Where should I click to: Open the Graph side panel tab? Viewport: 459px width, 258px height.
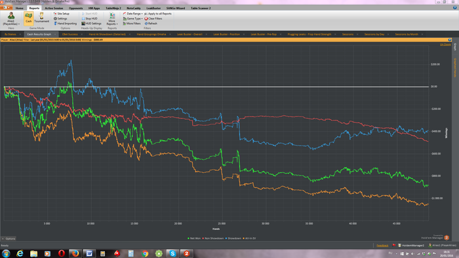tap(455, 46)
